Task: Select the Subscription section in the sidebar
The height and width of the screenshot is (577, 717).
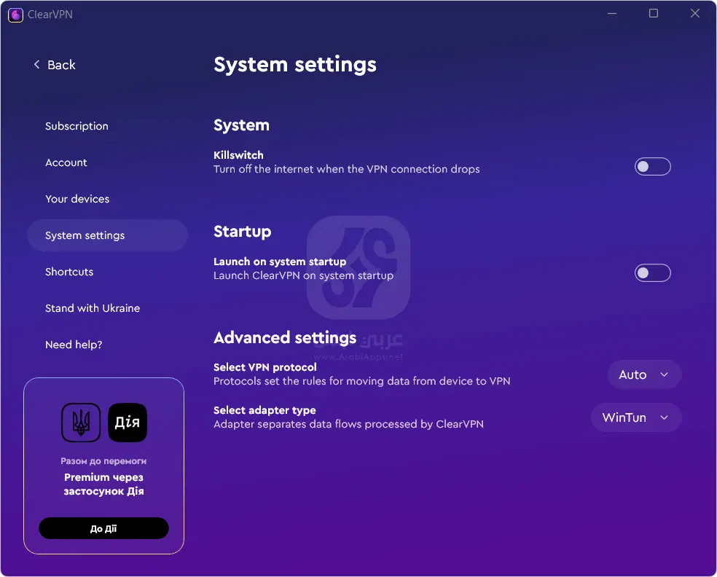Action: click(x=77, y=126)
